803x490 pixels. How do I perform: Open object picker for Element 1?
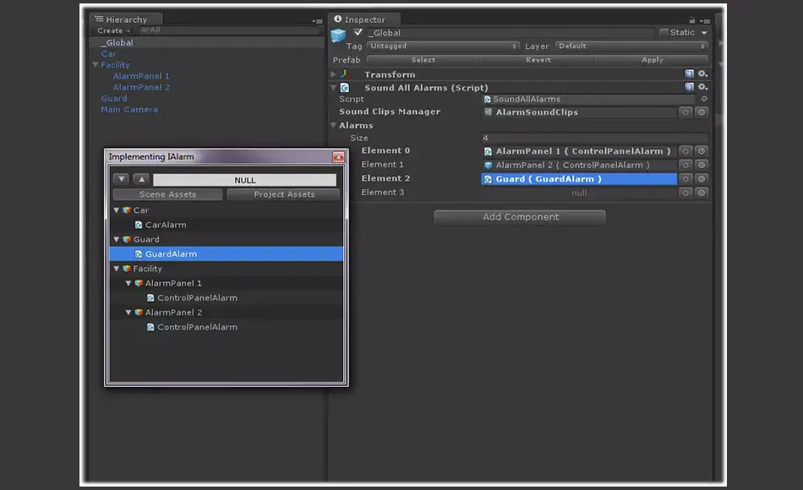[702, 165]
